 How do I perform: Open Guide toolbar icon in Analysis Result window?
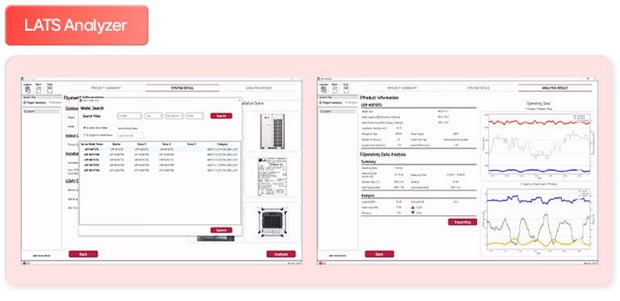click(x=346, y=89)
